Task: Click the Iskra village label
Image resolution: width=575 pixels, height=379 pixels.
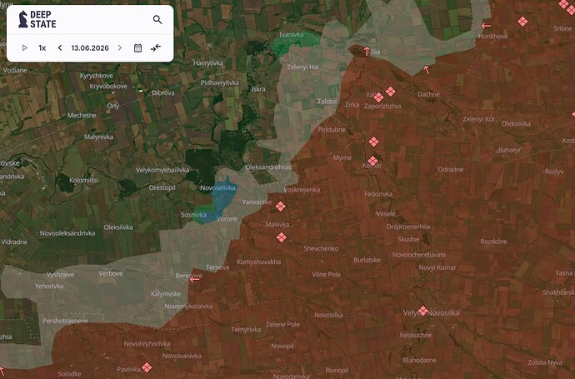Action: tap(258, 89)
